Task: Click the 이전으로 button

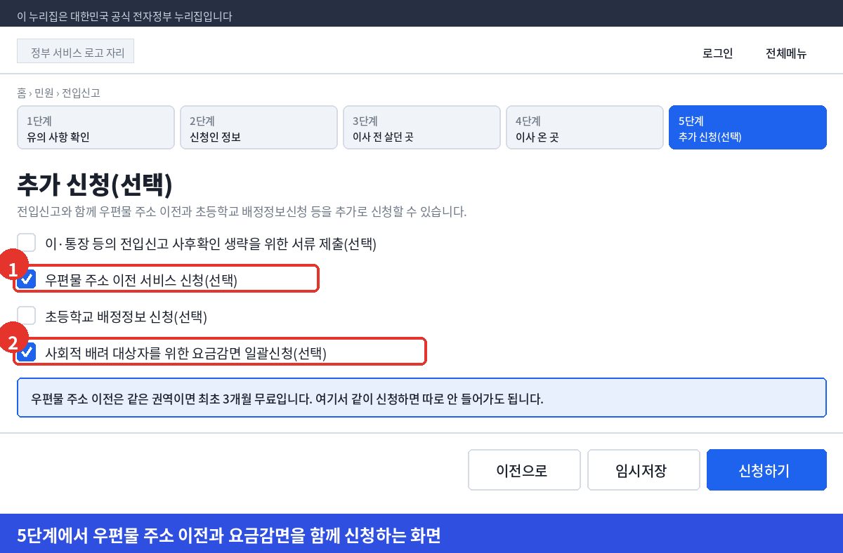Action: click(x=524, y=470)
